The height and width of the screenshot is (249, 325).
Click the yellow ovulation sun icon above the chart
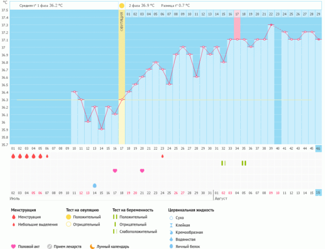[122, 5]
